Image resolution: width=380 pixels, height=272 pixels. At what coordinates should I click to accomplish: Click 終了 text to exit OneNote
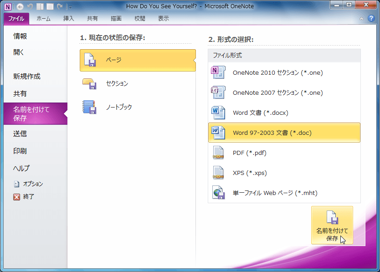[x=29, y=197]
